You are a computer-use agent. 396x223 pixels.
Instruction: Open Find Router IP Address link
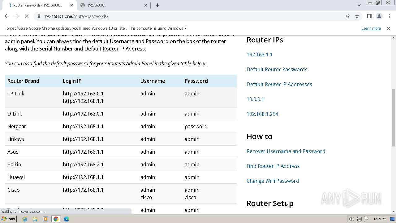[273, 166]
